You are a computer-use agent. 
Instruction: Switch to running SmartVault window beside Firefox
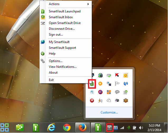98,127
